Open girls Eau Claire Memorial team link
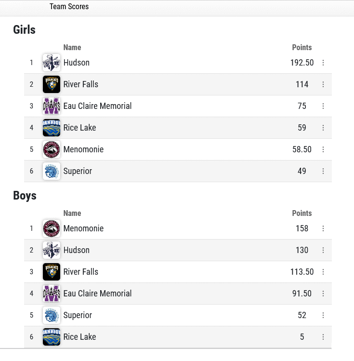The height and width of the screenshot is (361, 354). tap(97, 106)
